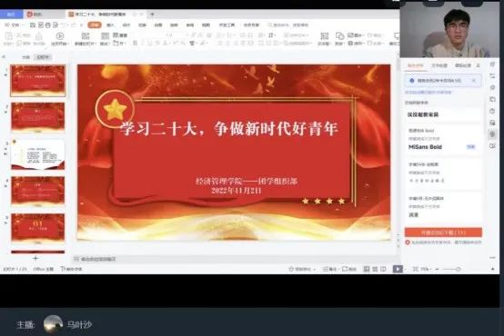
Task: Select the Format Painter brush icon
Action: click(x=38, y=36)
